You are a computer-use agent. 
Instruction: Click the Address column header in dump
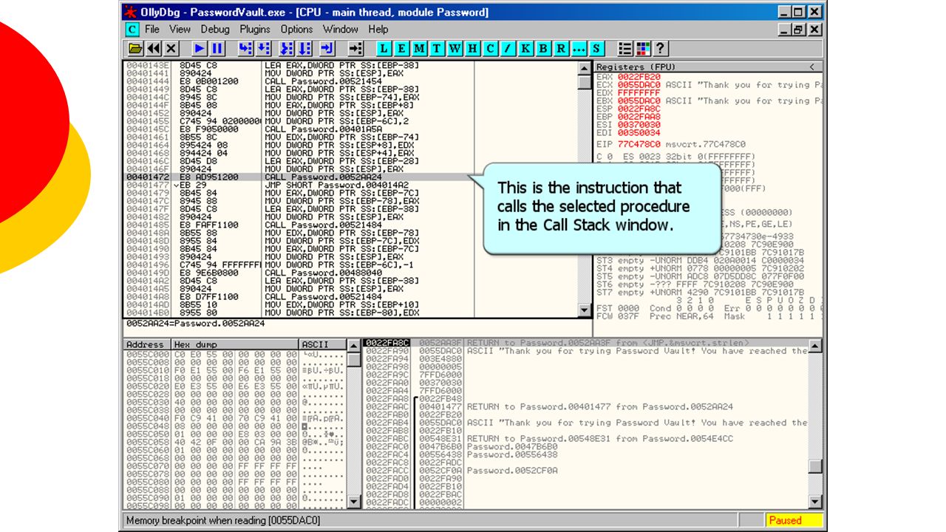pos(146,344)
